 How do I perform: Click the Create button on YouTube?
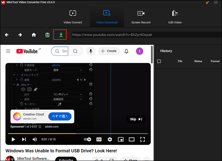coord(109,51)
